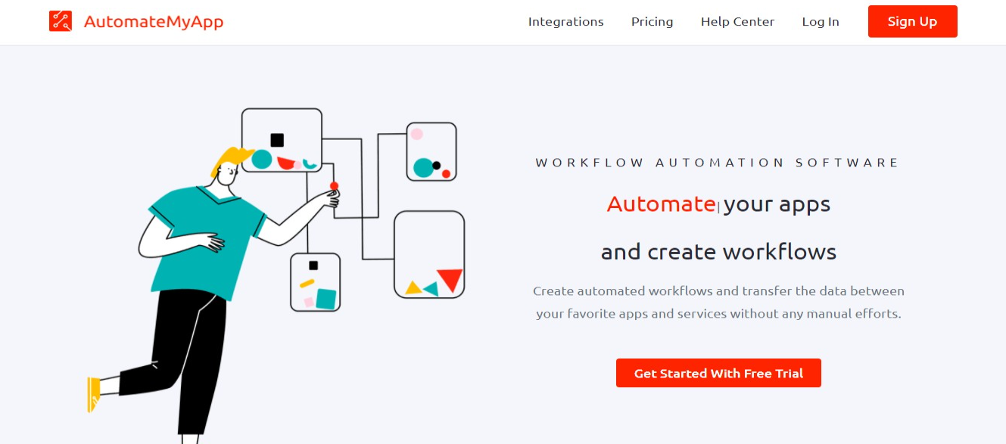Click Get Started With Free Trial

718,373
